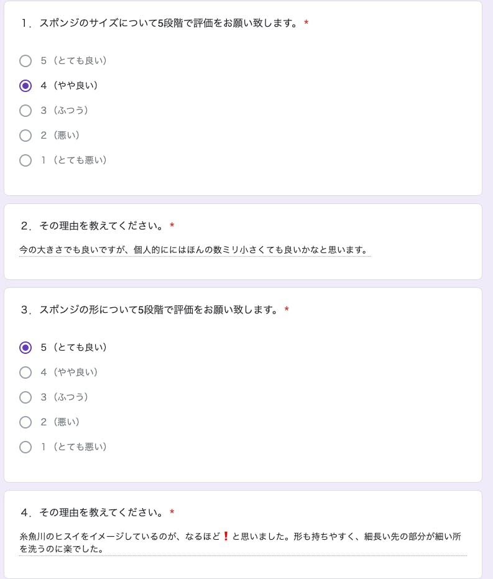Screen dimensions: 493x579
Task: Select 2 (悪い) under the size question
Action: 25,136
